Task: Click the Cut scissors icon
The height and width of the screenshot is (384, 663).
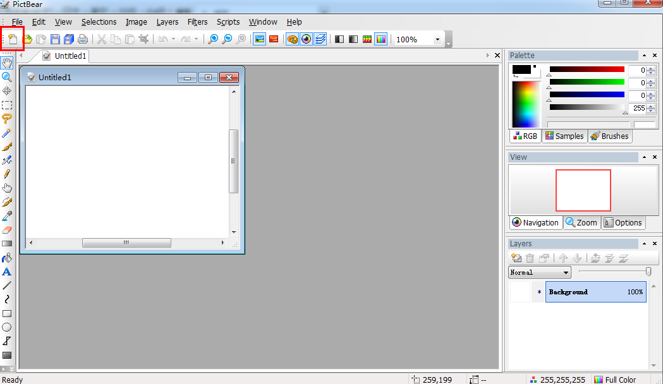Action: tap(102, 39)
